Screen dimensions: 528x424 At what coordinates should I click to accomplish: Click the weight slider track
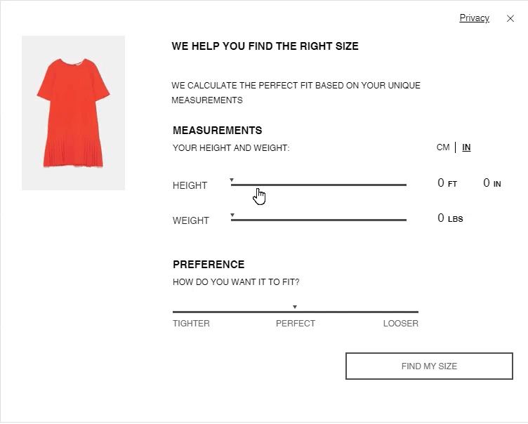319,220
